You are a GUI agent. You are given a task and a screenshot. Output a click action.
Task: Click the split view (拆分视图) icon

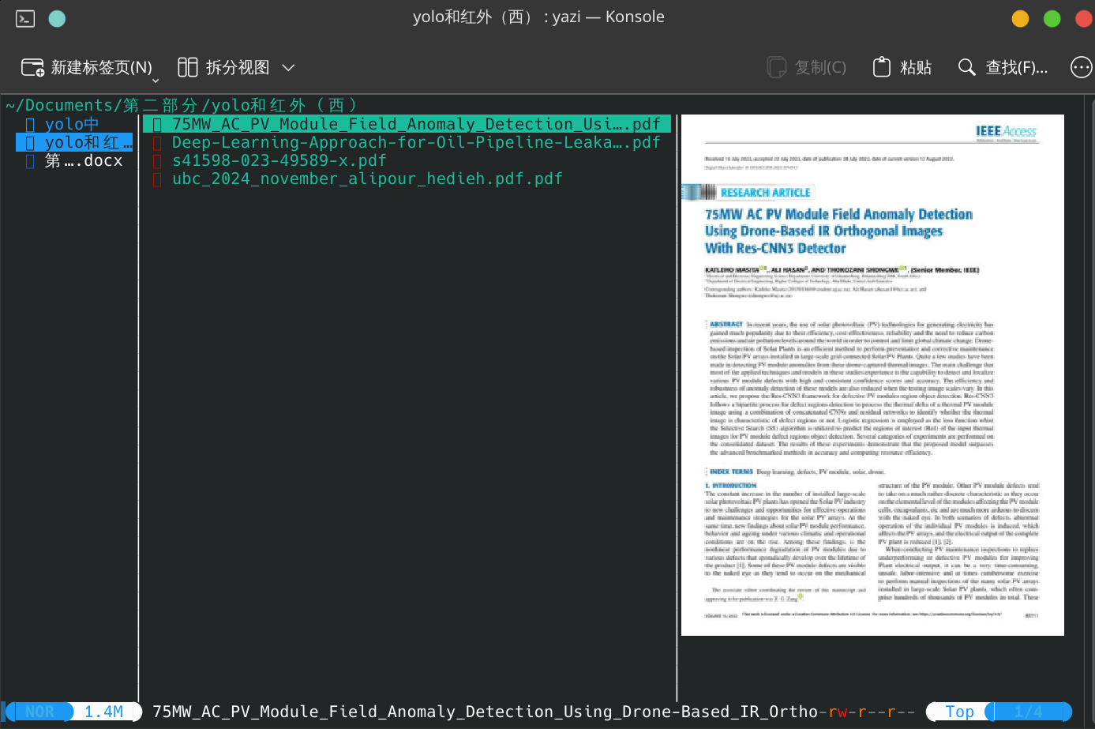(188, 67)
